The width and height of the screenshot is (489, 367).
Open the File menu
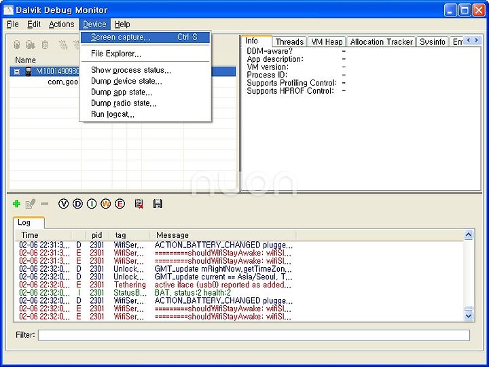pos(12,24)
